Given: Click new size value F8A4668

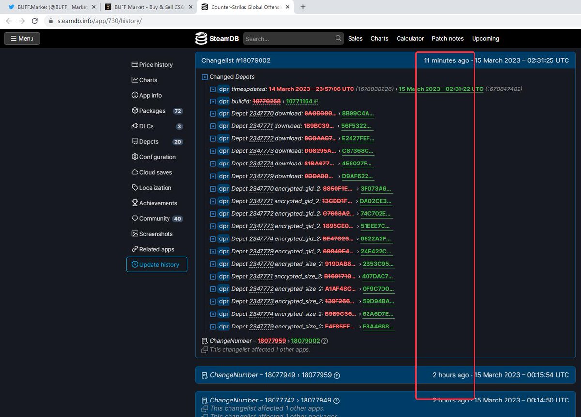Looking at the screenshot, I should tap(378, 327).
